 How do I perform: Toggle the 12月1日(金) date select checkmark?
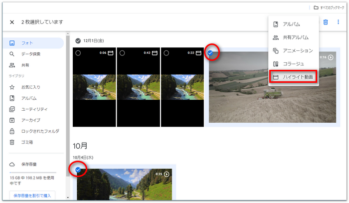pos(78,40)
